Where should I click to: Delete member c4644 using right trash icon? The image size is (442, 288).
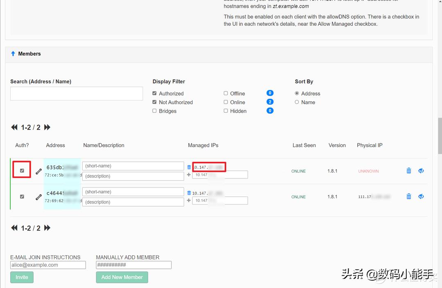(408, 196)
